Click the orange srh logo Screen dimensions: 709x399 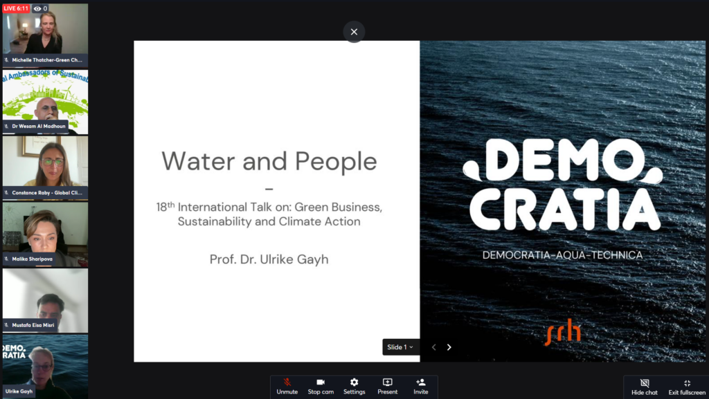click(x=563, y=332)
